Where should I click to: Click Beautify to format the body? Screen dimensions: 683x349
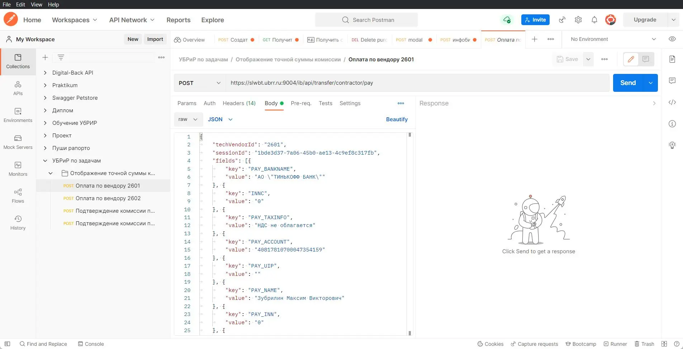coord(397,119)
